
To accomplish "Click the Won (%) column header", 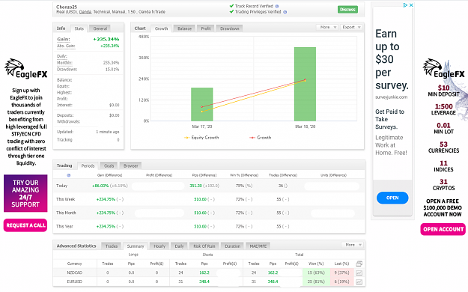I will (316, 264).
